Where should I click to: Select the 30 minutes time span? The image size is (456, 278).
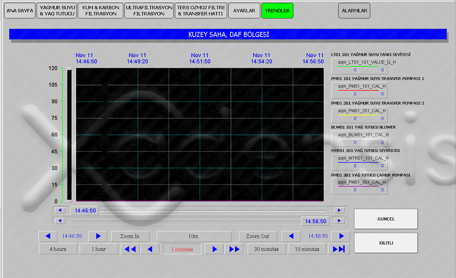(x=267, y=249)
